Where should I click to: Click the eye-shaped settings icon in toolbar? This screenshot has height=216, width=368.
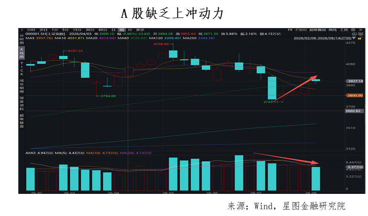point(353,30)
